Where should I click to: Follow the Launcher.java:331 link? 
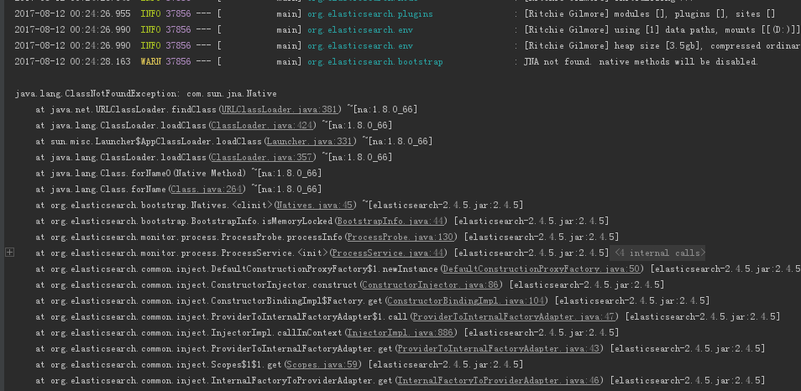pyautogui.click(x=309, y=141)
